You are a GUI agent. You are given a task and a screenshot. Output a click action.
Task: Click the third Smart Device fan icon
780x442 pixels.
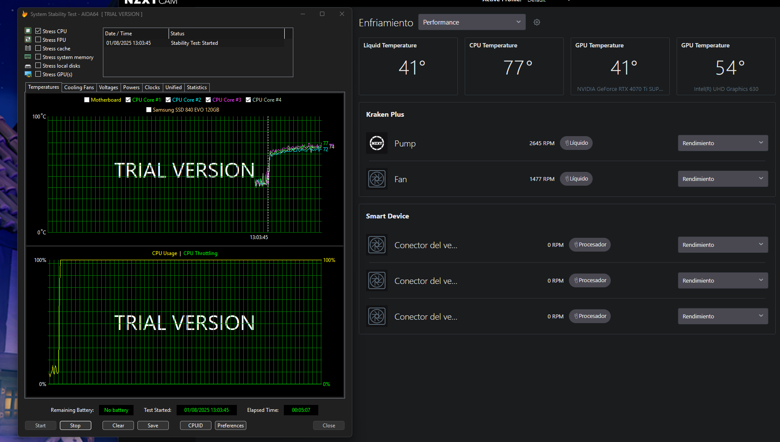pyautogui.click(x=377, y=316)
